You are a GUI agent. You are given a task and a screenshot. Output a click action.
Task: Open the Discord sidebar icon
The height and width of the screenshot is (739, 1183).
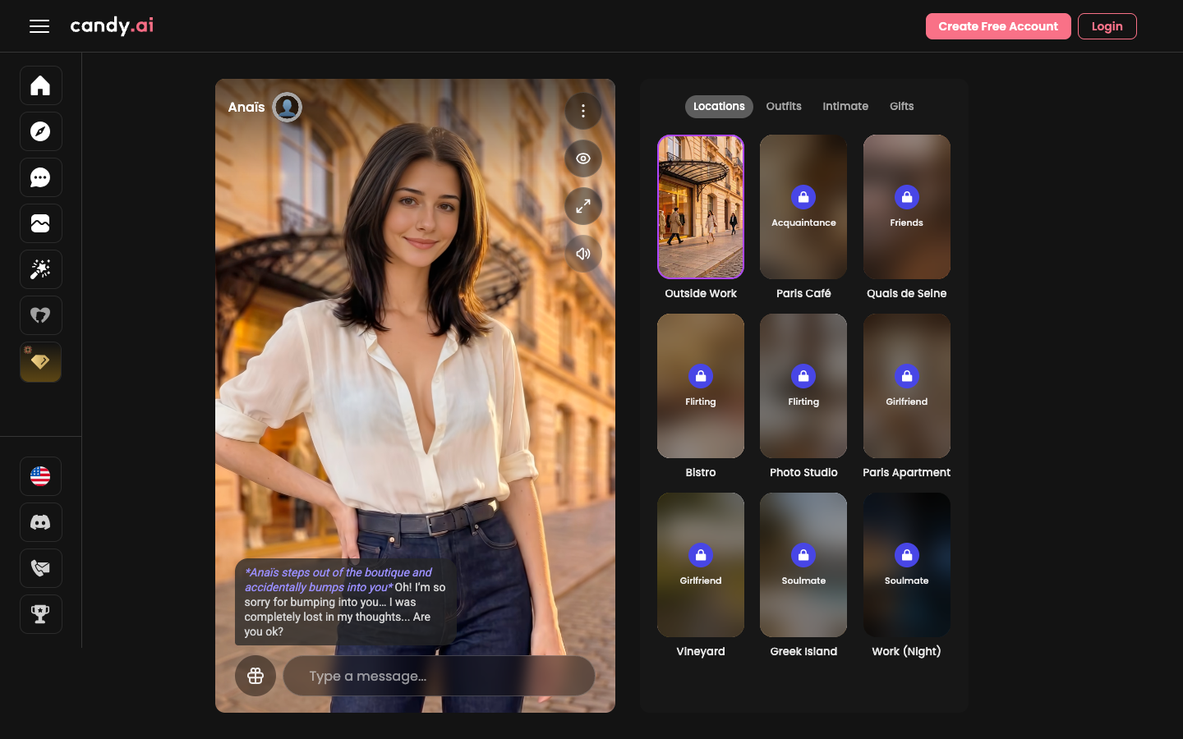tap(40, 522)
